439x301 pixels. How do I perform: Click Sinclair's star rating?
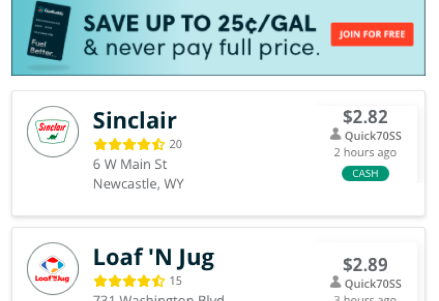click(x=129, y=145)
